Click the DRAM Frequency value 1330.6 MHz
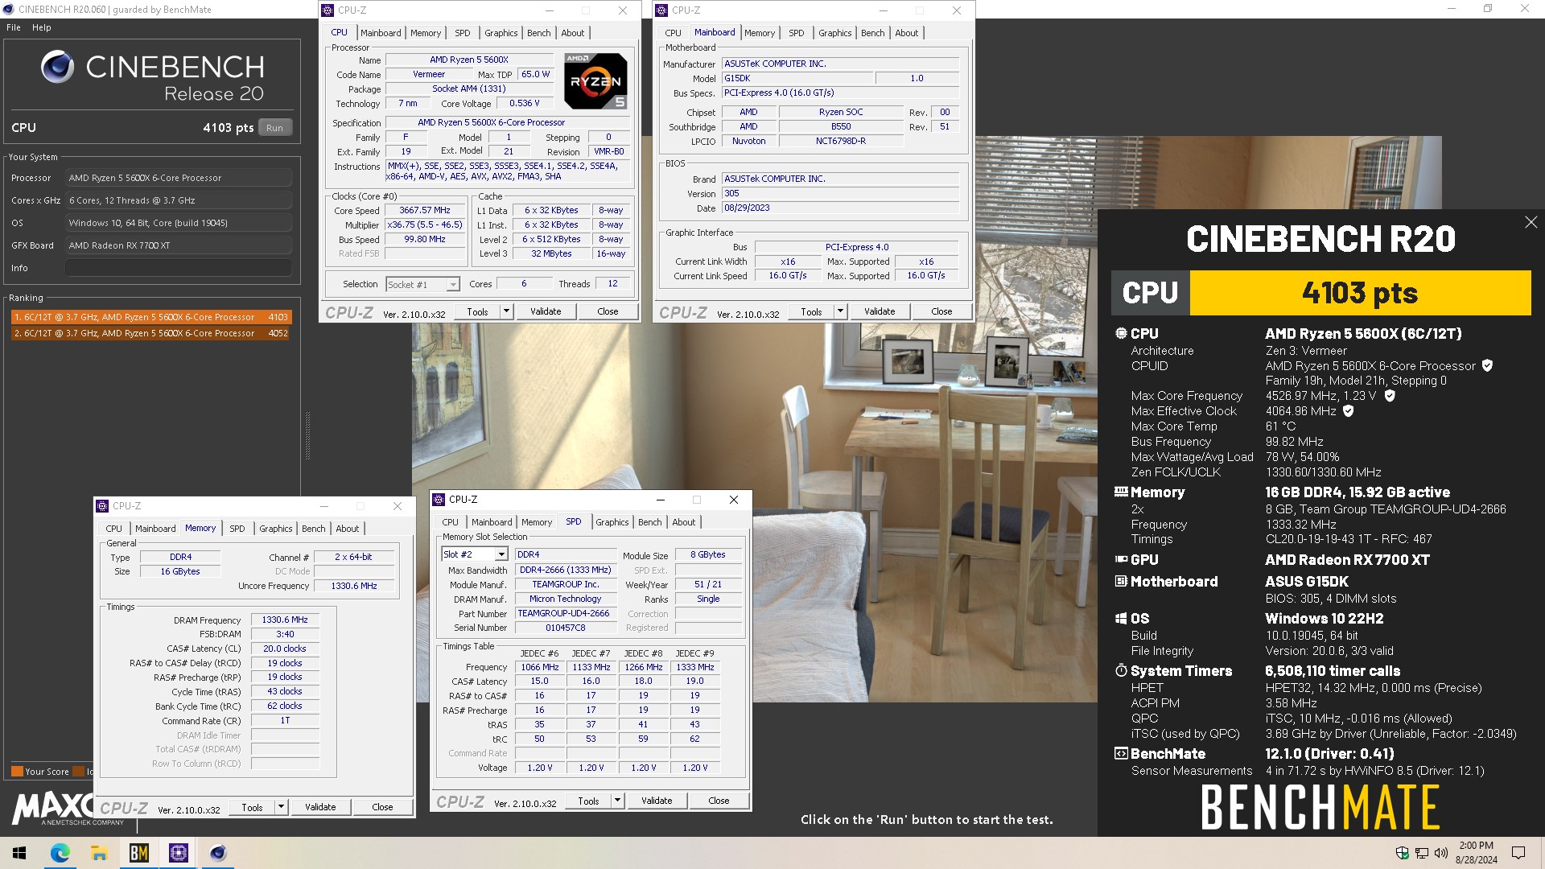This screenshot has height=869, width=1545. coord(285,620)
